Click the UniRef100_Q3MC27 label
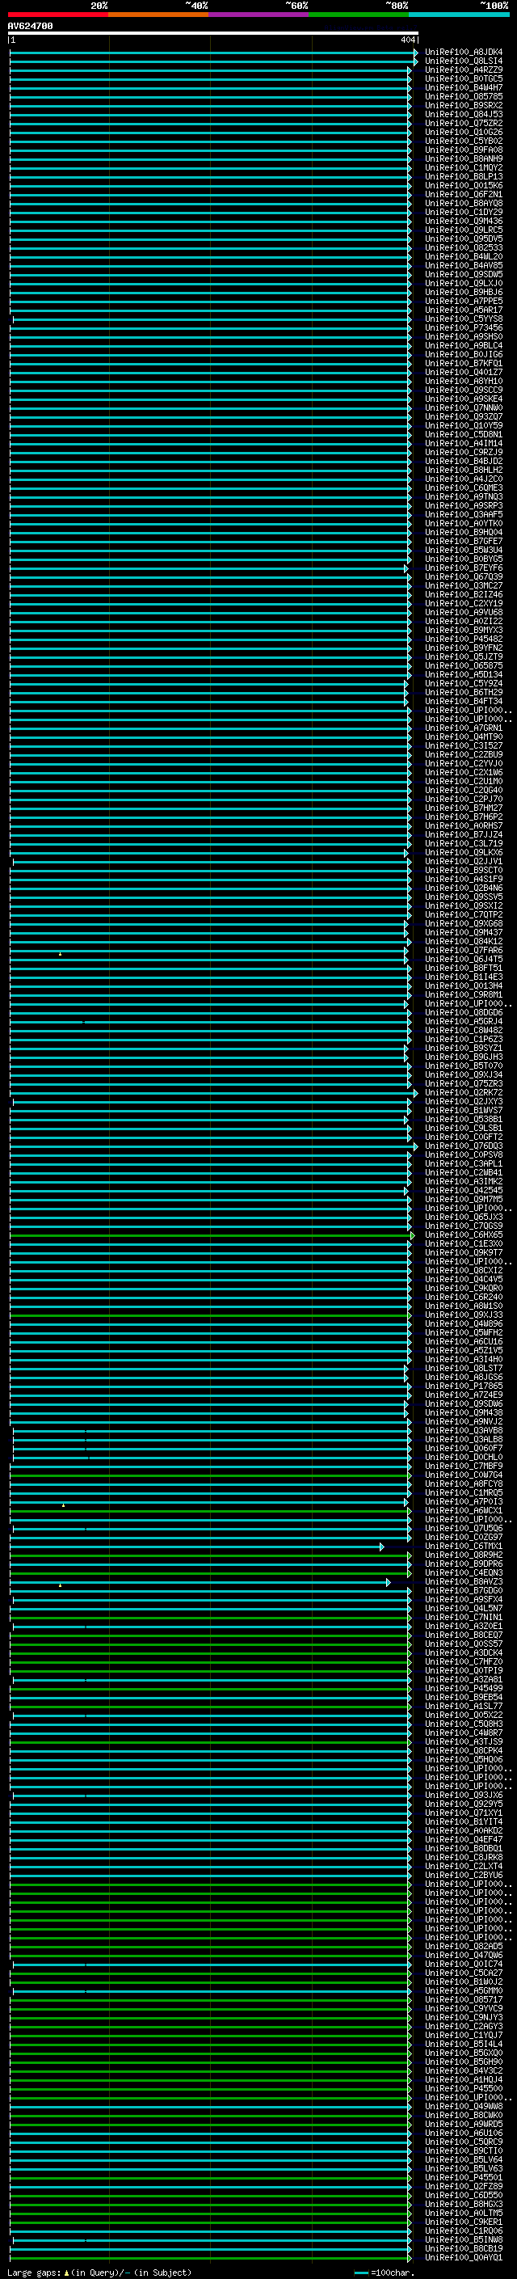The width and height of the screenshot is (517, 2279). coord(464,585)
